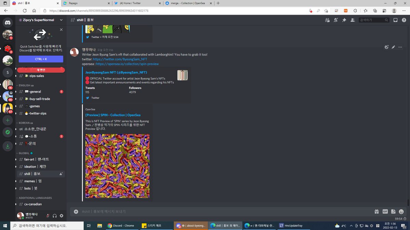
Task: Open [Preview] SPIN Collection OpenSea link
Action: (x=113, y=115)
